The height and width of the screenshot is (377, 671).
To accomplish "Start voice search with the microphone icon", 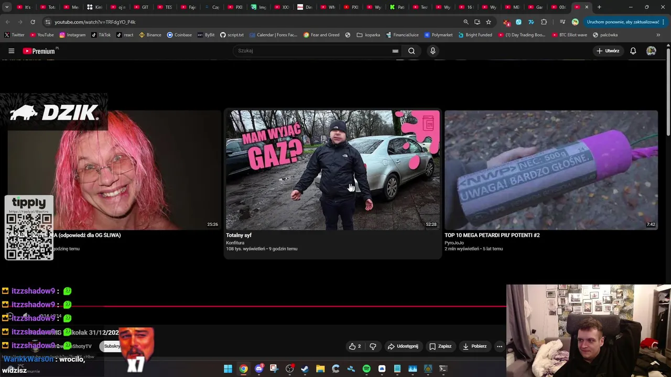I will point(432,51).
